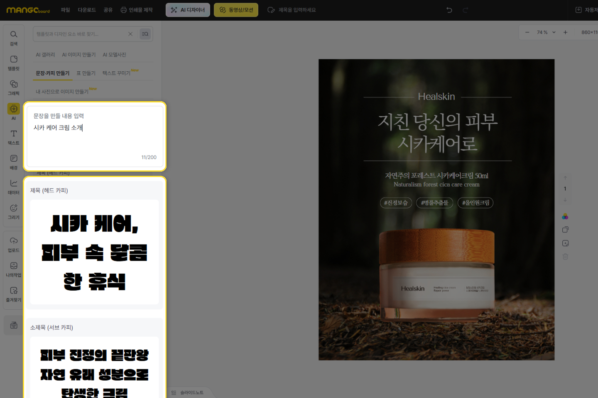Image resolution: width=598 pixels, height=398 pixels.
Task: Duplicate the page with copy icon
Action: (x=565, y=230)
